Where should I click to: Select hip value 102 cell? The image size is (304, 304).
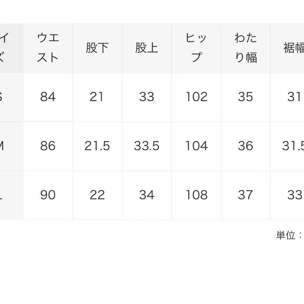pyautogui.click(x=196, y=97)
